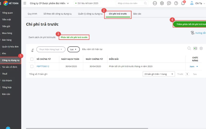Open the hamburger menu icon
This screenshot has width=206, height=129.
pos(25,3)
